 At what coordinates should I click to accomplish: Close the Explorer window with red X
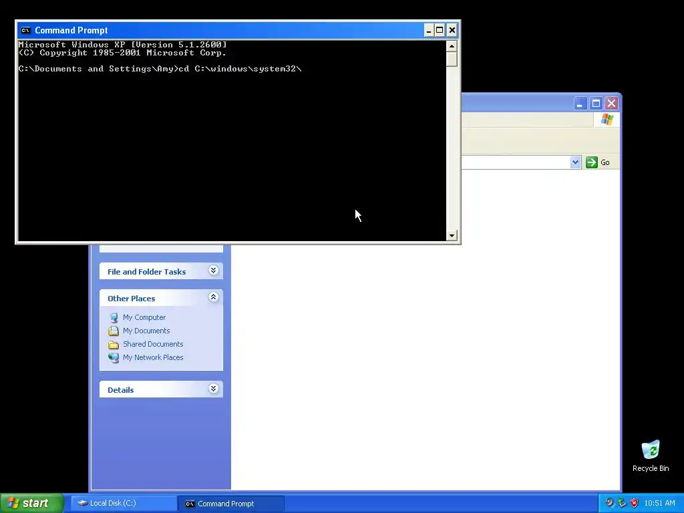click(x=612, y=104)
